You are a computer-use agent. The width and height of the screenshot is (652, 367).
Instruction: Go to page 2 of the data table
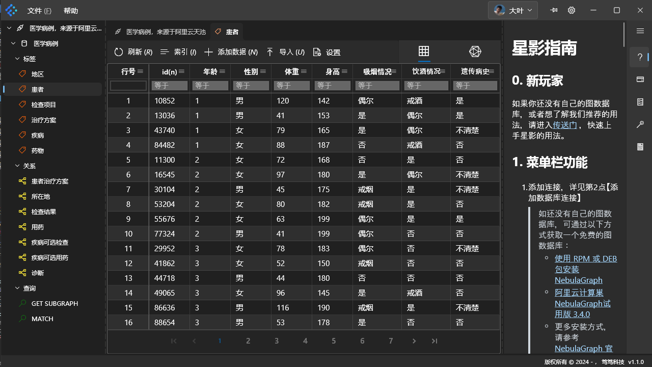(x=248, y=340)
